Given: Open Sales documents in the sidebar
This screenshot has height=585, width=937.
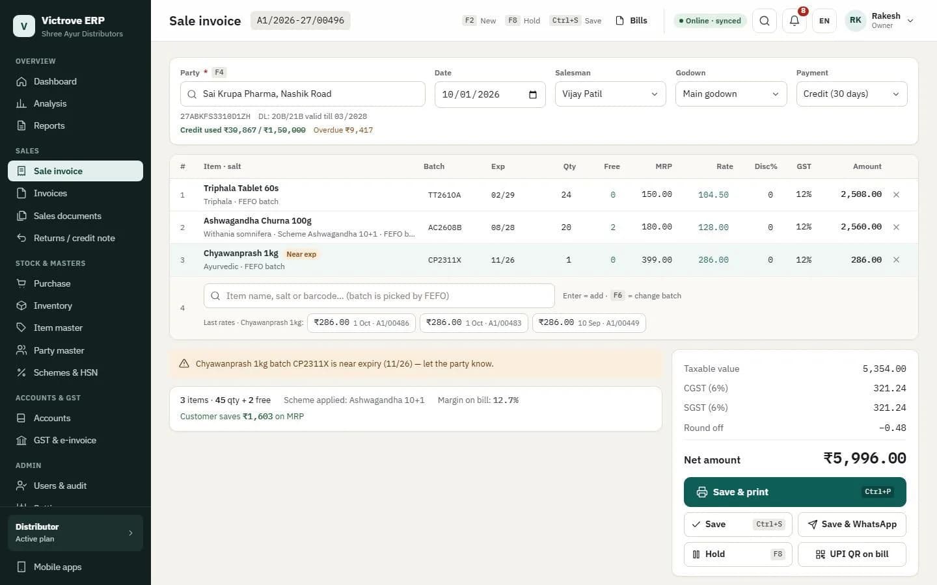Looking at the screenshot, I should (75, 216).
